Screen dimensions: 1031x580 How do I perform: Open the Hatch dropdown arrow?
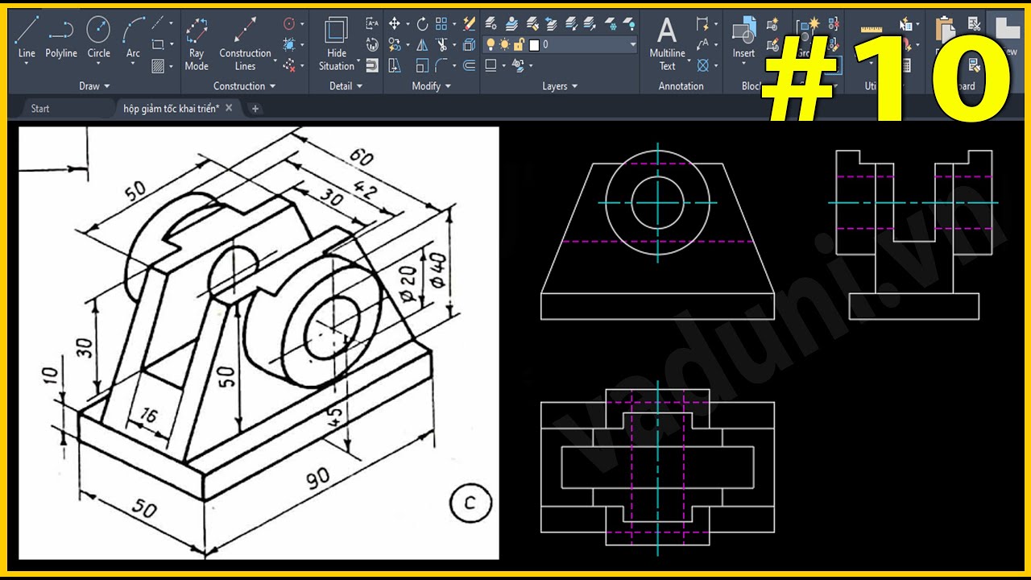[x=172, y=65]
